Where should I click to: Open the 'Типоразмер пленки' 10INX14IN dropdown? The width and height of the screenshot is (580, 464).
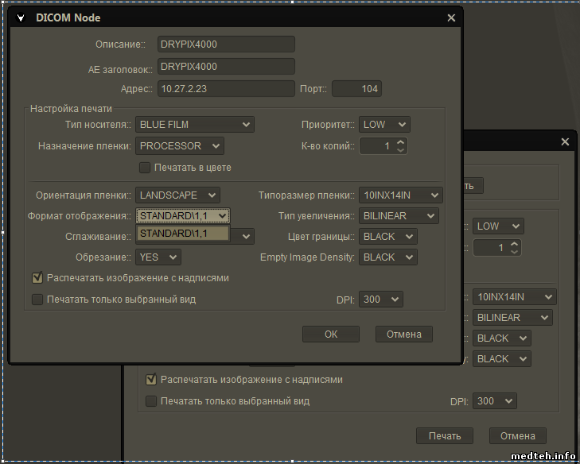(x=400, y=195)
